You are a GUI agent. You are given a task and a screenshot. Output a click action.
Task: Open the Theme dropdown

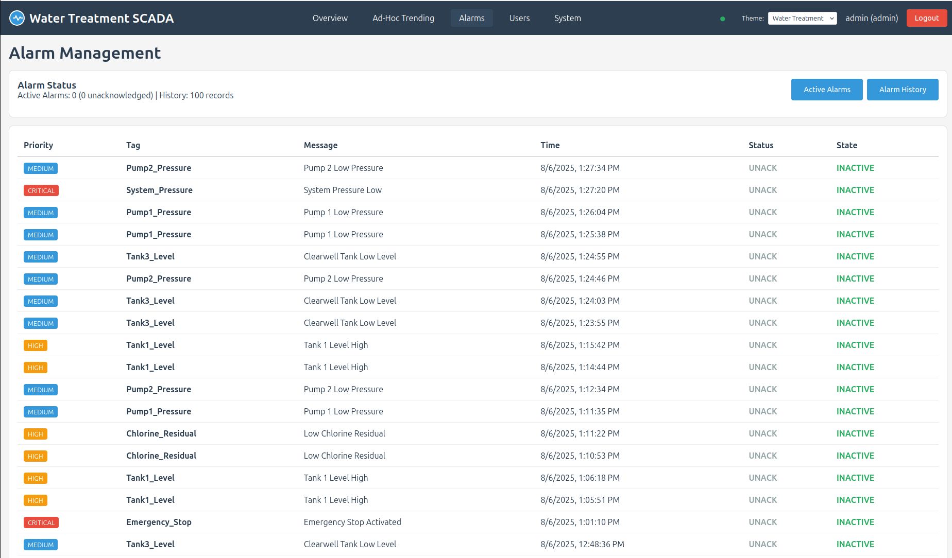[x=802, y=18]
